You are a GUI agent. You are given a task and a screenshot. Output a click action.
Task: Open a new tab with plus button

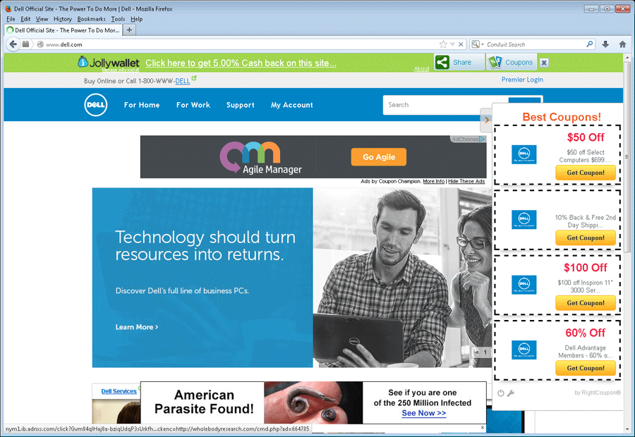[129, 30]
